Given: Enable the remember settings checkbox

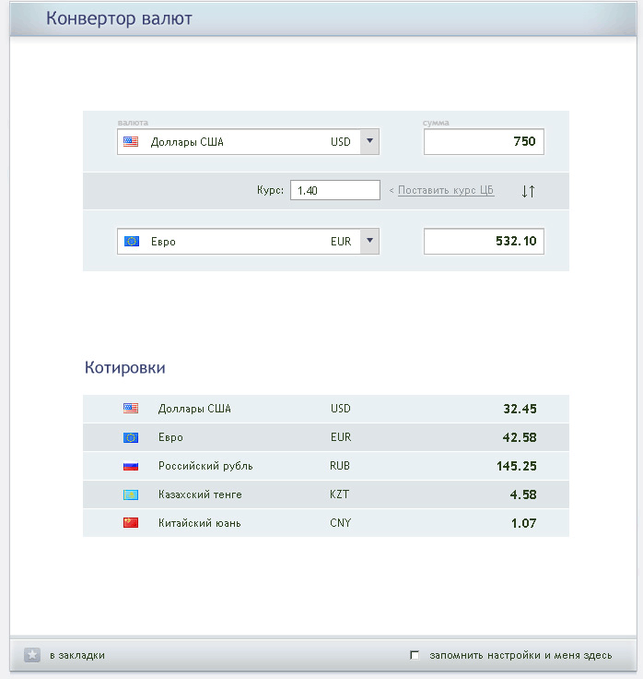Looking at the screenshot, I should [415, 655].
